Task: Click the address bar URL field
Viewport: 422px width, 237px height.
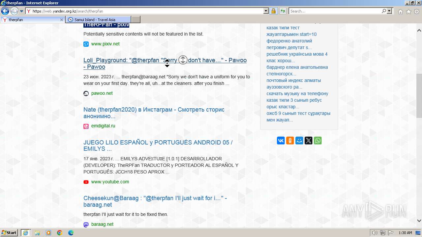Action: point(147,11)
